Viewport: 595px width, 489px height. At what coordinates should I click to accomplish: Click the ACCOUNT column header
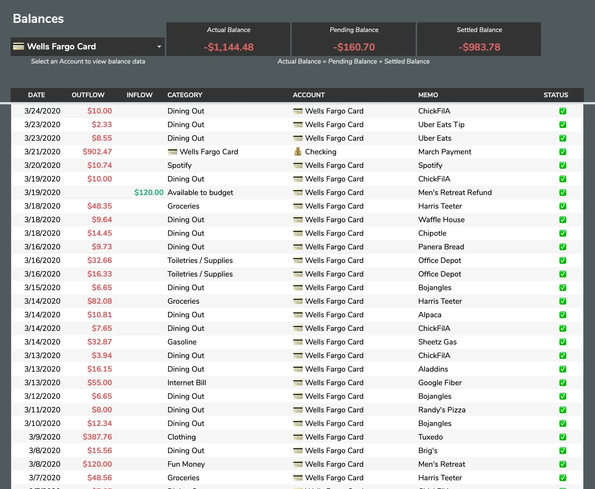coord(308,95)
